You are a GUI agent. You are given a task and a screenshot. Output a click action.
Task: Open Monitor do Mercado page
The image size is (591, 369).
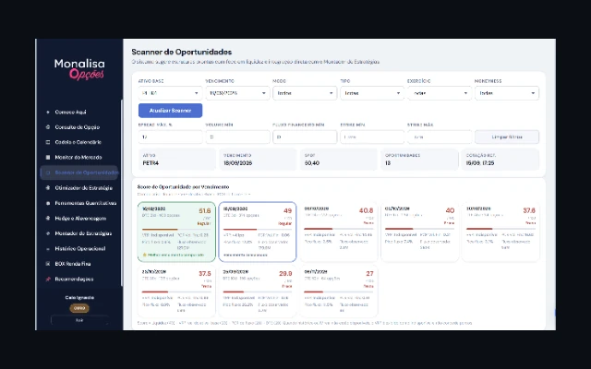(78, 158)
